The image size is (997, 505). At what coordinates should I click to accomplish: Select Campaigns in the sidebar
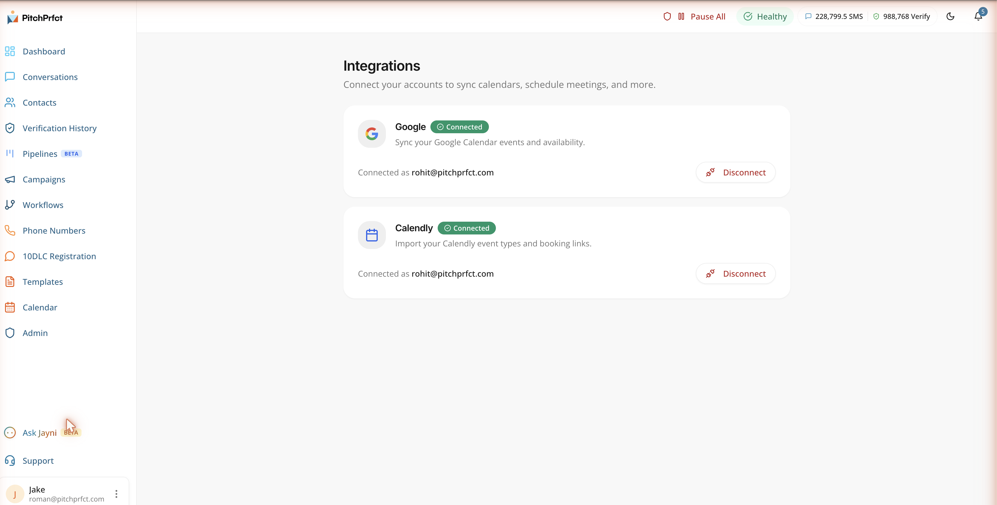tap(44, 179)
